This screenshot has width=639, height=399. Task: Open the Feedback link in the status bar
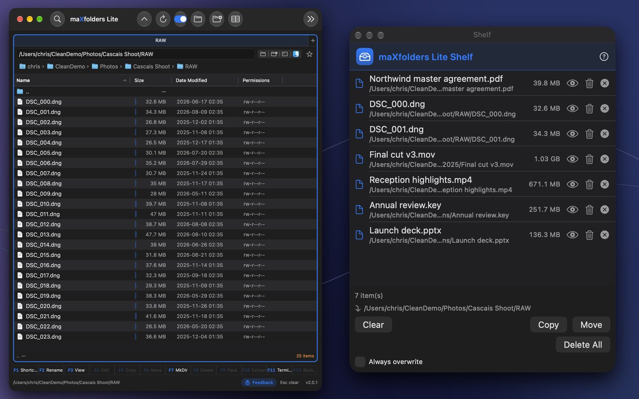coord(259,383)
